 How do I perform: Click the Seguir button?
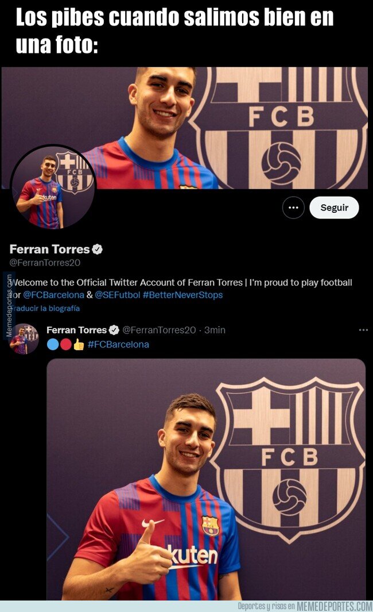(334, 208)
